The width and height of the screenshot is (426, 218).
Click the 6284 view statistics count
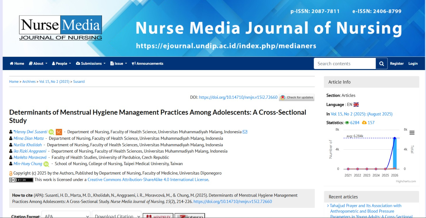(x=355, y=123)
